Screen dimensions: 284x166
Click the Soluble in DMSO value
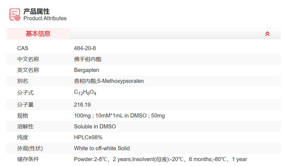pyautogui.click(x=95, y=126)
